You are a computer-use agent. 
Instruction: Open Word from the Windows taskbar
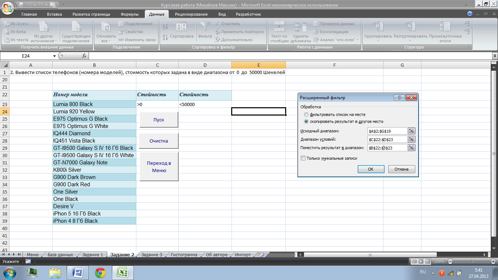pos(78,273)
